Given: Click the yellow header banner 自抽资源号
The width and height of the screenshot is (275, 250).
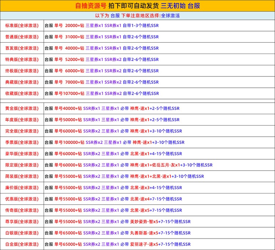Looking at the screenshot, I should tap(137, 6).
